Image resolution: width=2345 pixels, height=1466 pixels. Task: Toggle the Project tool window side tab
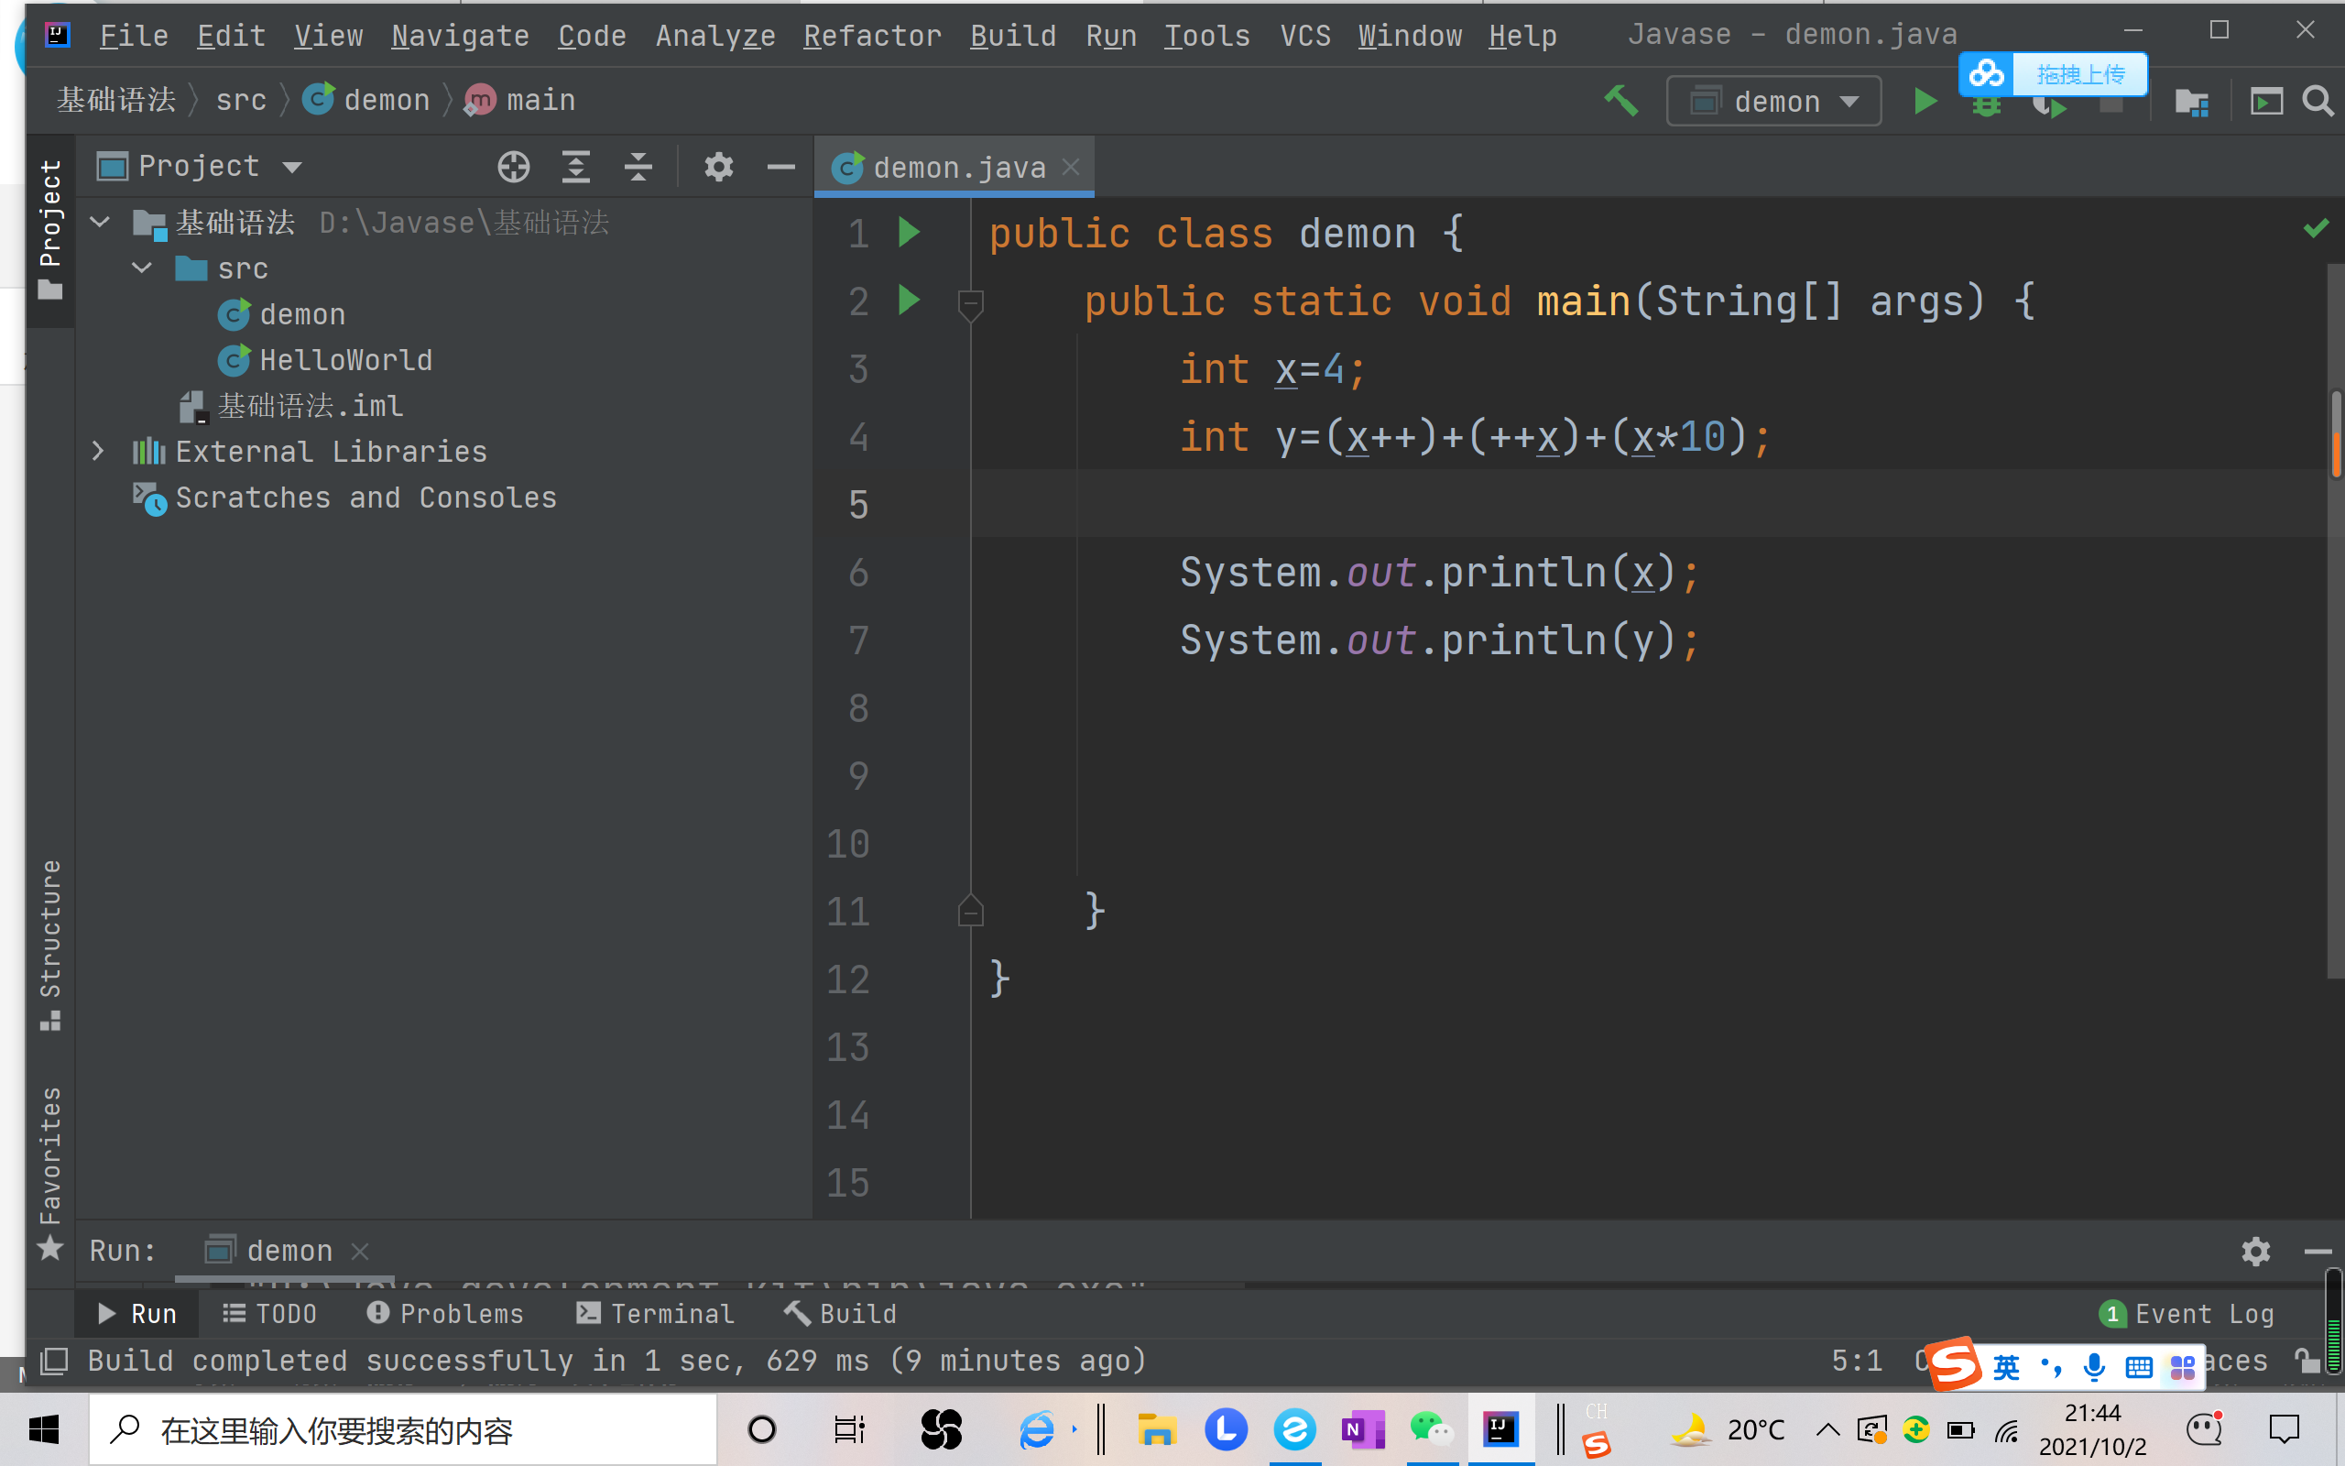coord(50,231)
